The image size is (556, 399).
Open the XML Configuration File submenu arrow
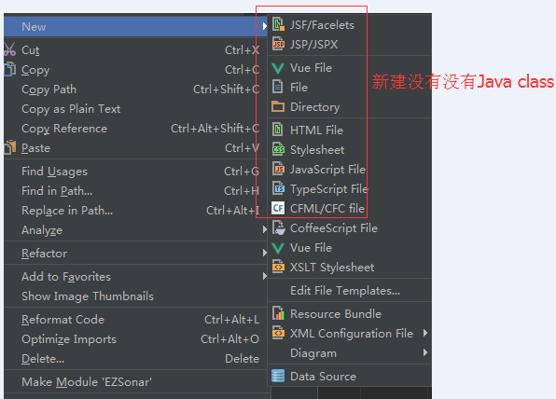(x=425, y=333)
